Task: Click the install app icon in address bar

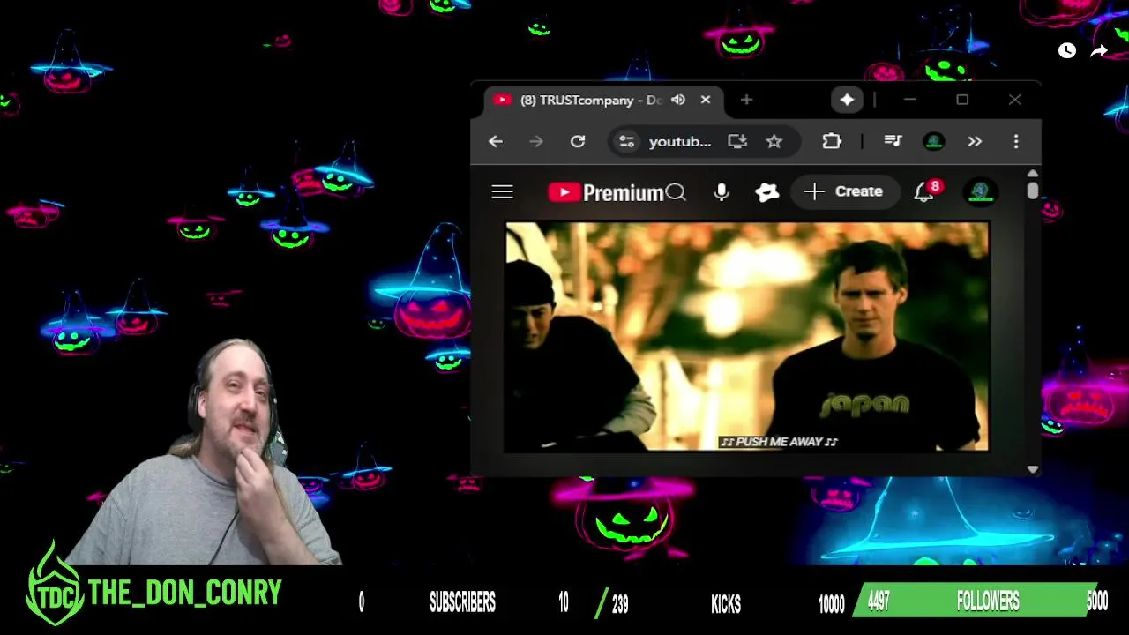Action: click(737, 141)
